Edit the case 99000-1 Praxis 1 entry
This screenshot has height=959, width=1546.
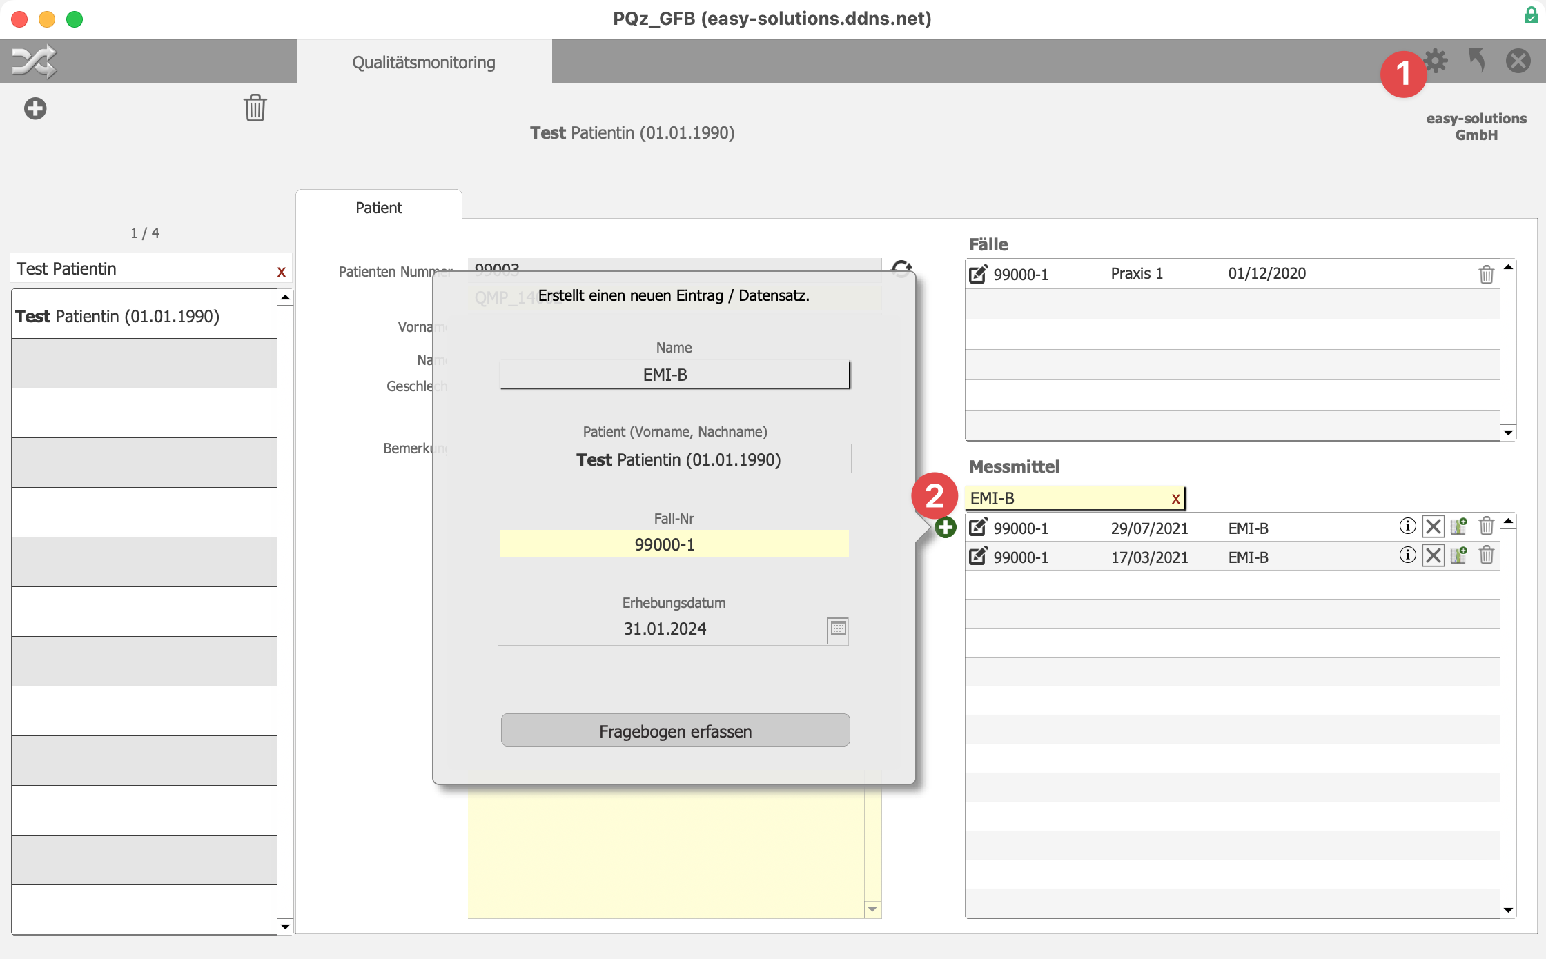(978, 274)
